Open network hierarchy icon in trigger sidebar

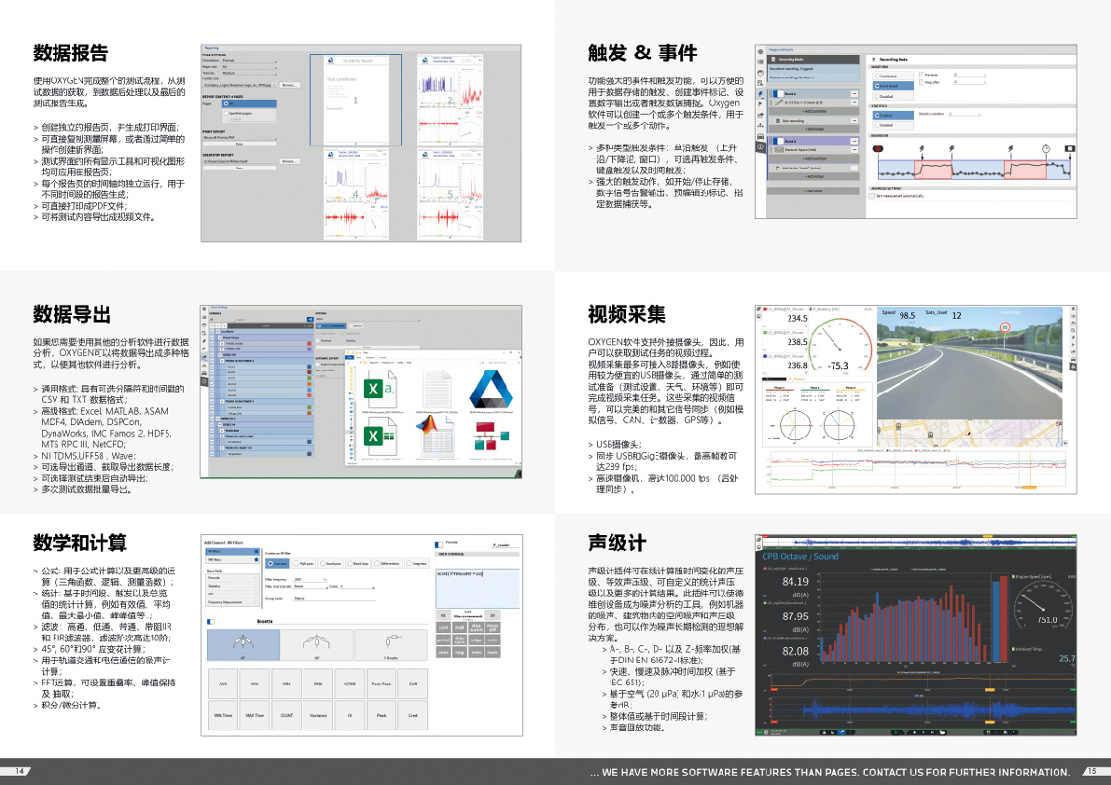(x=760, y=125)
